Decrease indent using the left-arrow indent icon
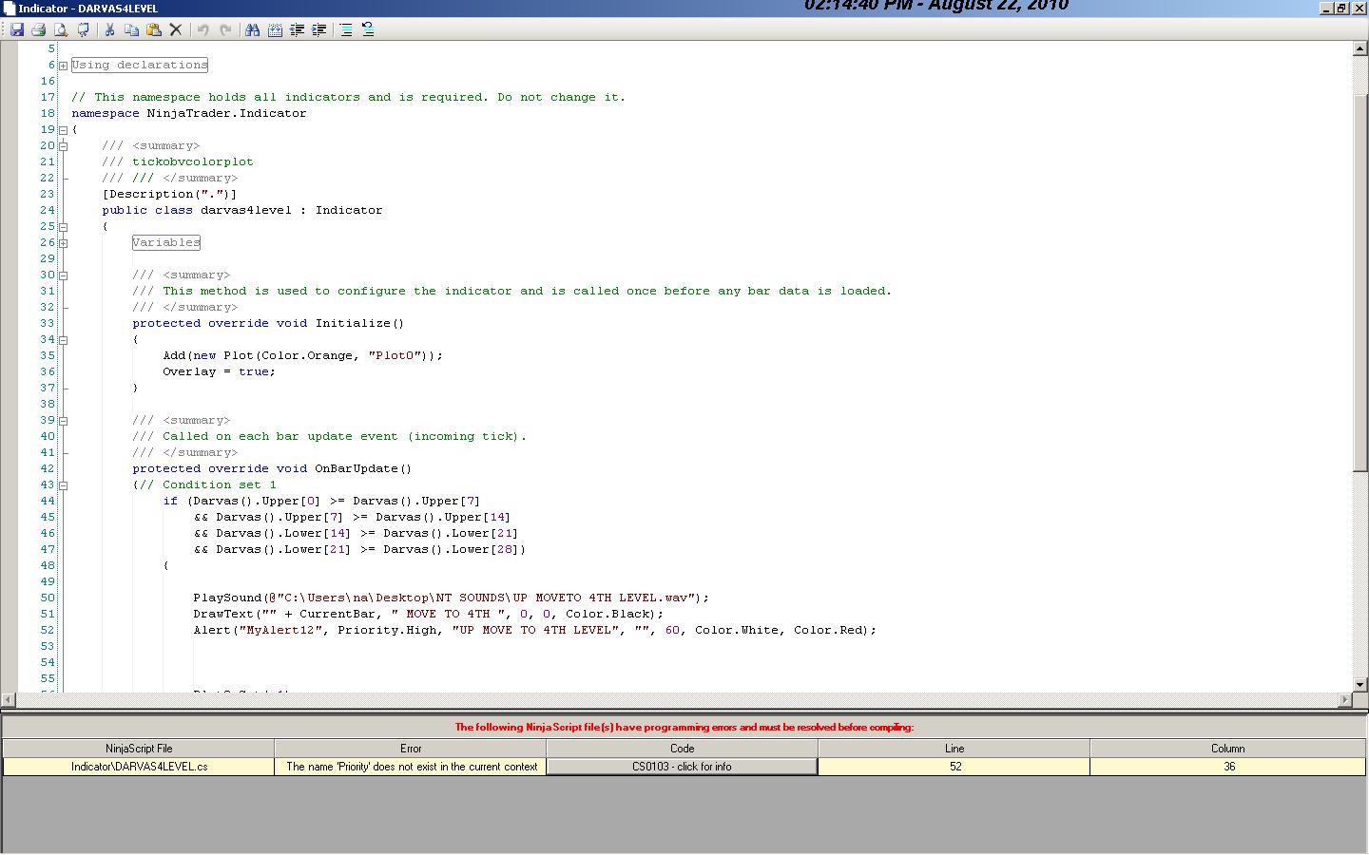1369x855 pixels. (297, 29)
